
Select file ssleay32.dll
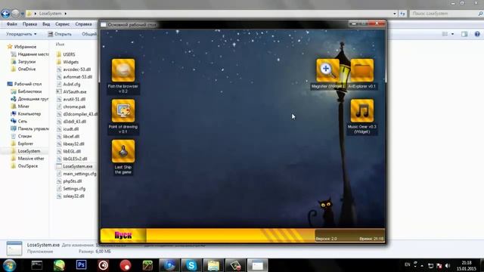70,196
